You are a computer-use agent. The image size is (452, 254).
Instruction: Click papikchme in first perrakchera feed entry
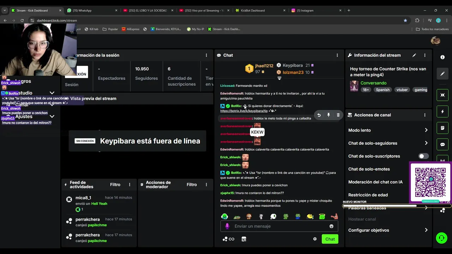[97, 225]
